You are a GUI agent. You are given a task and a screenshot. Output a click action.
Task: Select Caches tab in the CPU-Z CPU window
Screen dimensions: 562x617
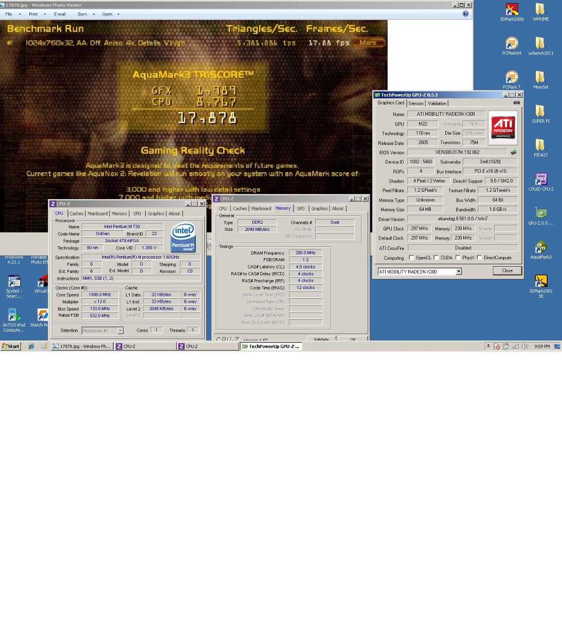click(76, 213)
